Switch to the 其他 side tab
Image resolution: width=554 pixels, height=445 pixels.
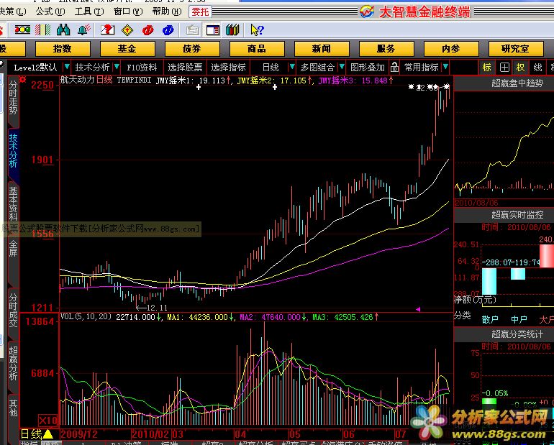[13, 408]
